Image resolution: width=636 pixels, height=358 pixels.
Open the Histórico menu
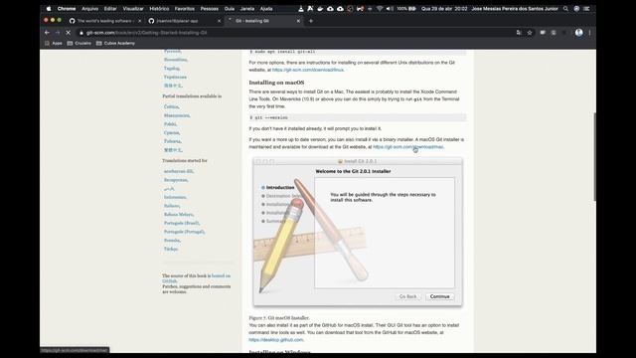click(159, 9)
